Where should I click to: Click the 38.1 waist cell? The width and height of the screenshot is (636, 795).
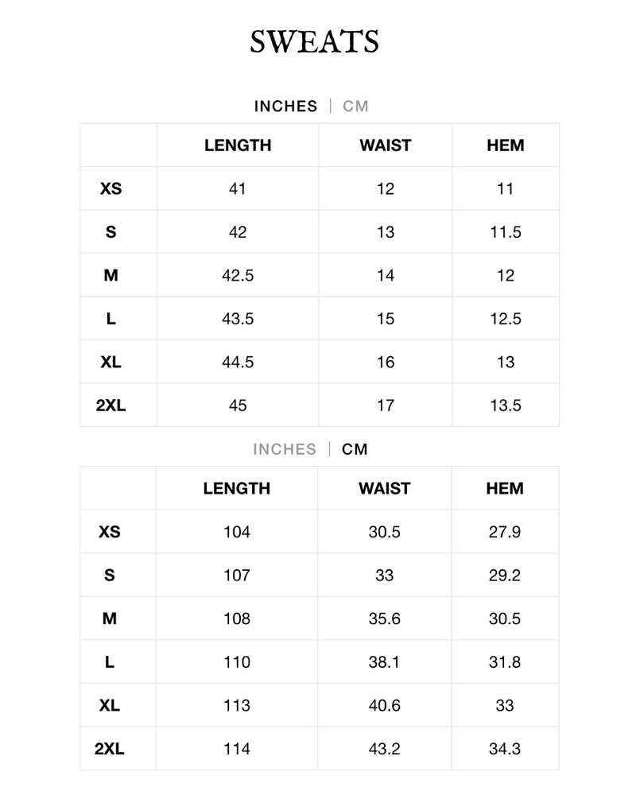pyautogui.click(x=384, y=662)
